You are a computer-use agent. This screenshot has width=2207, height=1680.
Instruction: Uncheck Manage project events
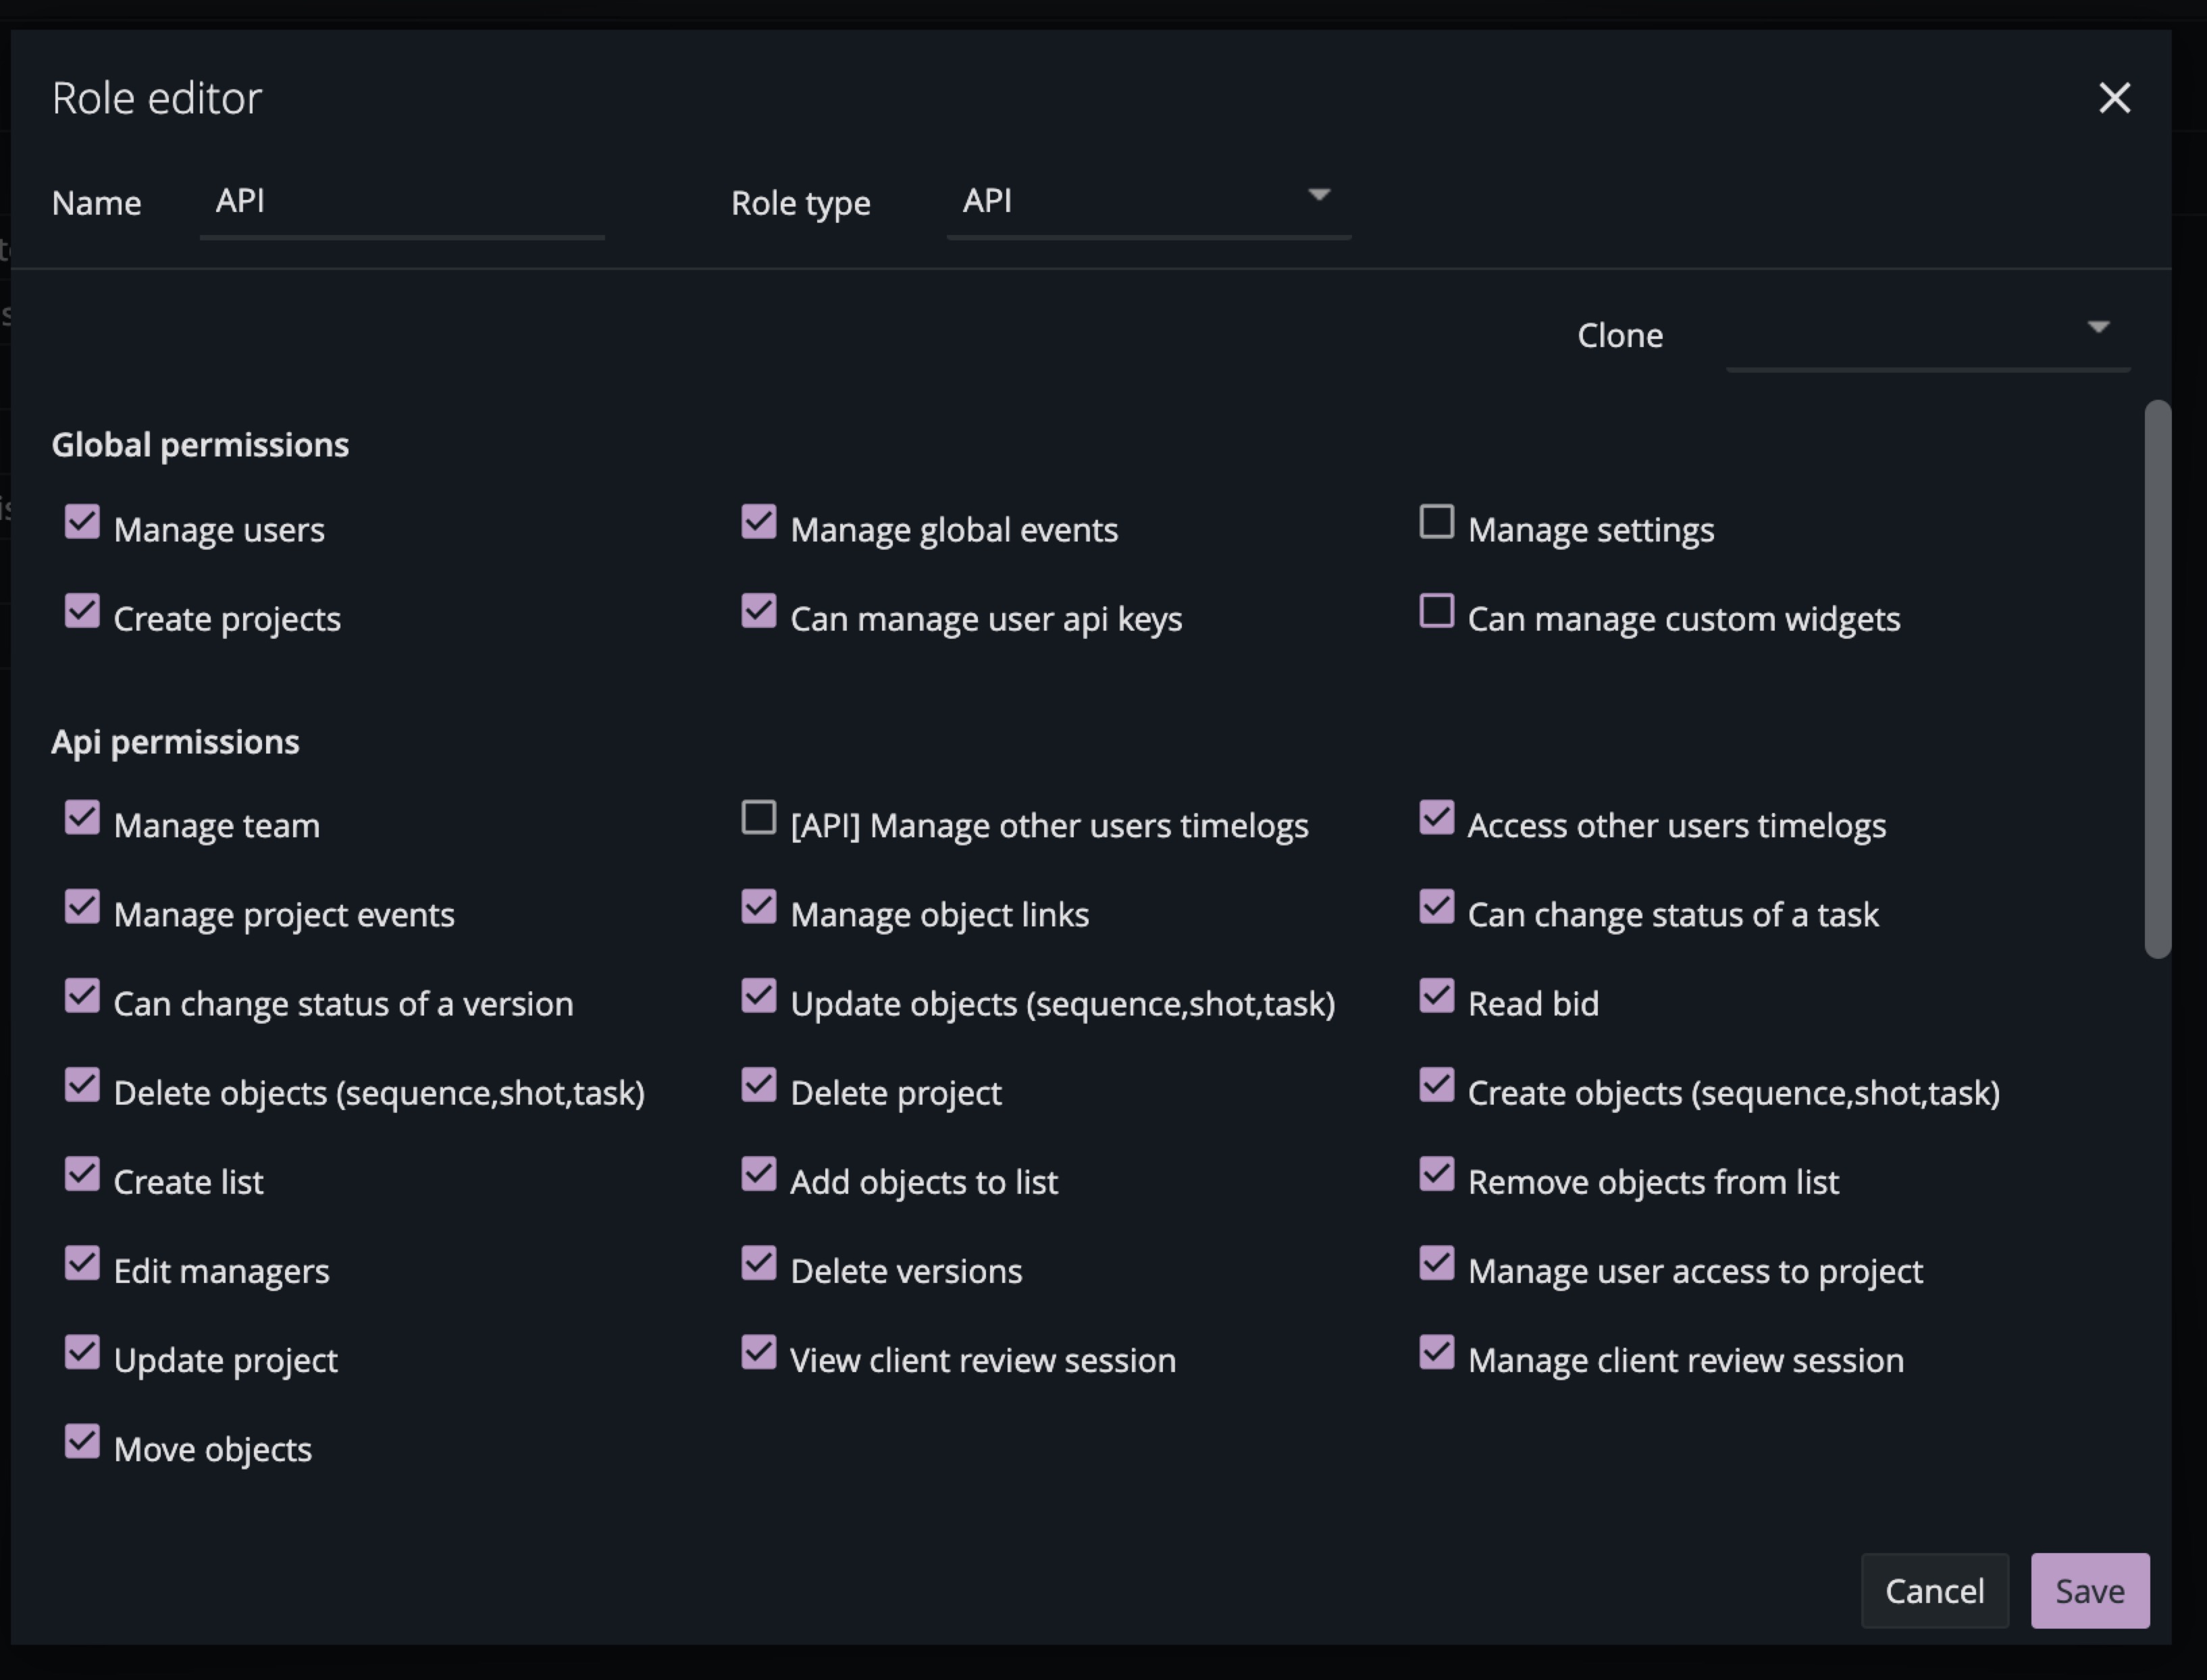click(x=82, y=907)
